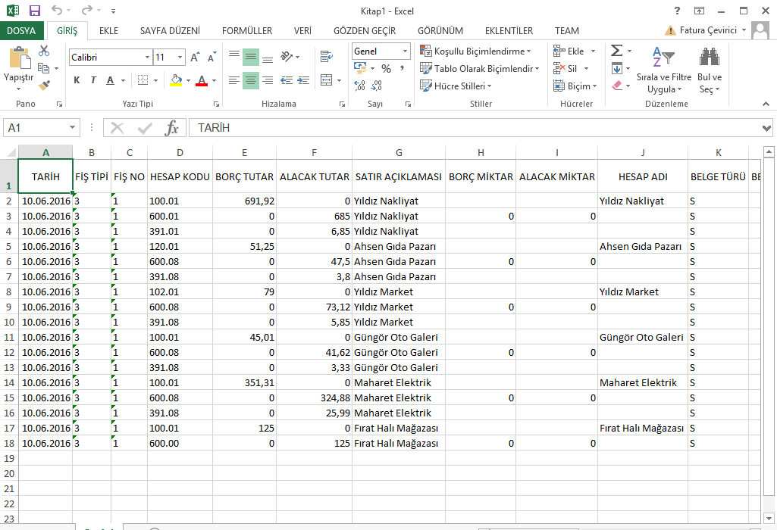The image size is (777, 530).
Task: Expand the formula bar with its chevron
Action: 766,128
